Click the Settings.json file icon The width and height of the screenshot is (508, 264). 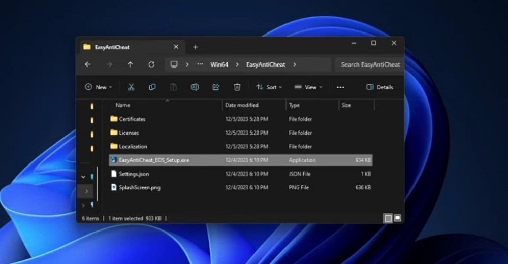point(114,174)
